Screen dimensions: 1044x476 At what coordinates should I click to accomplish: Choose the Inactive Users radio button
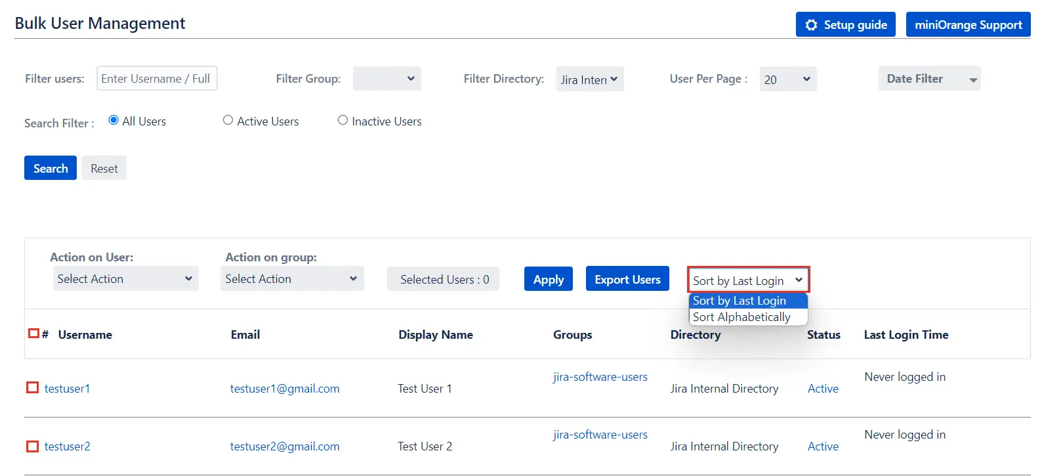tap(343, 120)
